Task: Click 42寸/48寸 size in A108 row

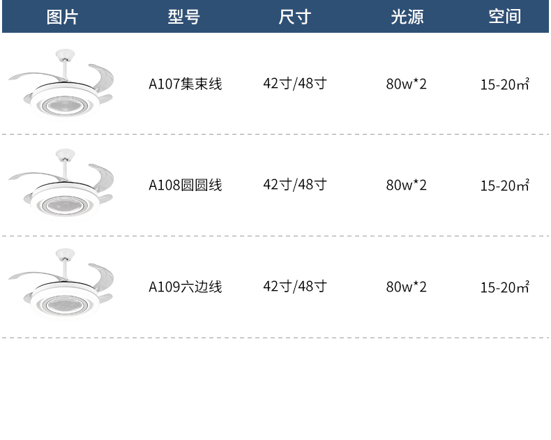Action: coord(295,185)
